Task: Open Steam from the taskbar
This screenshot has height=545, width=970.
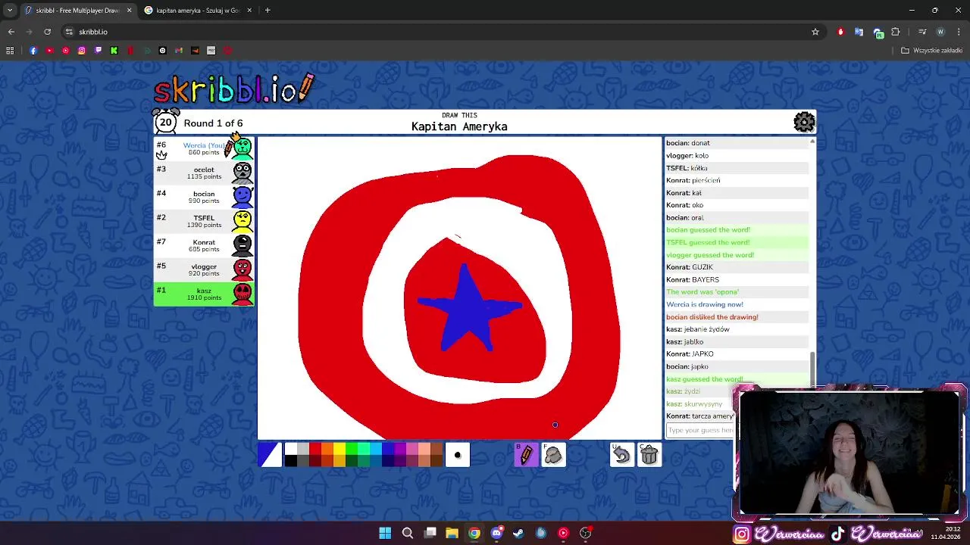Action: click(x=518, y=533)
